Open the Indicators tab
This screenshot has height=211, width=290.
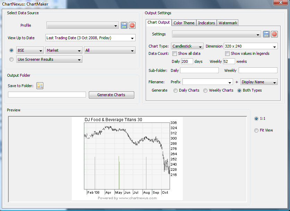[x=206, y=23]
